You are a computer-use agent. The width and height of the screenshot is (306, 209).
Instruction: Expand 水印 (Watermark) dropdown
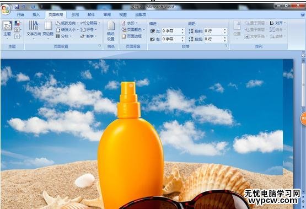pos(130,23)
